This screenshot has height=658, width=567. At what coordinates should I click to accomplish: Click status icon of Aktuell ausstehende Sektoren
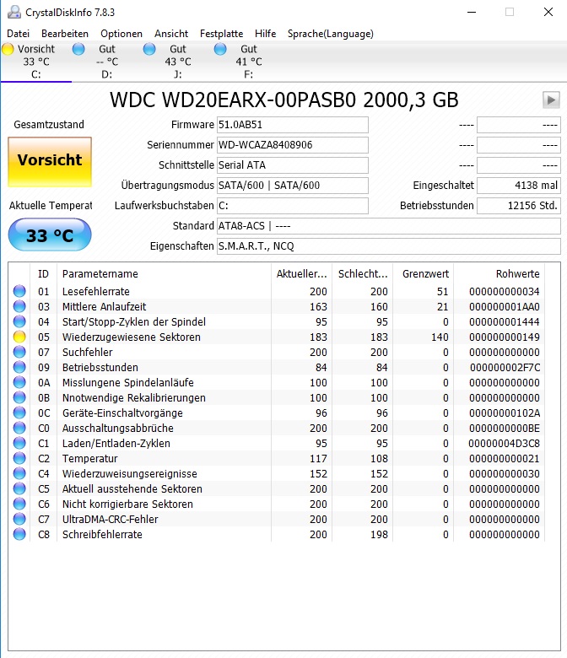click(19, 488)
